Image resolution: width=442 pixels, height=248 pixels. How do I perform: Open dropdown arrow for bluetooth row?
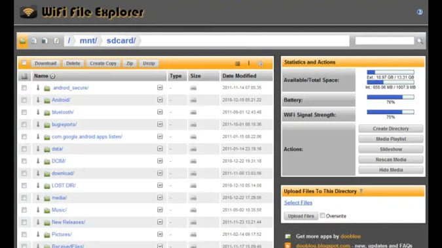coord(160,112)
